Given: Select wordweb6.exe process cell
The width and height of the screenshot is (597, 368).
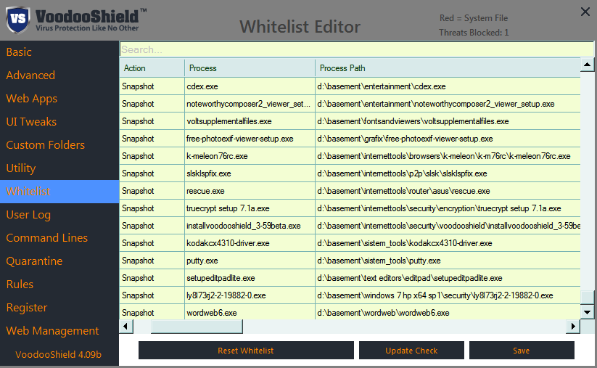Looking at the screenshot, I should point(250,312).
